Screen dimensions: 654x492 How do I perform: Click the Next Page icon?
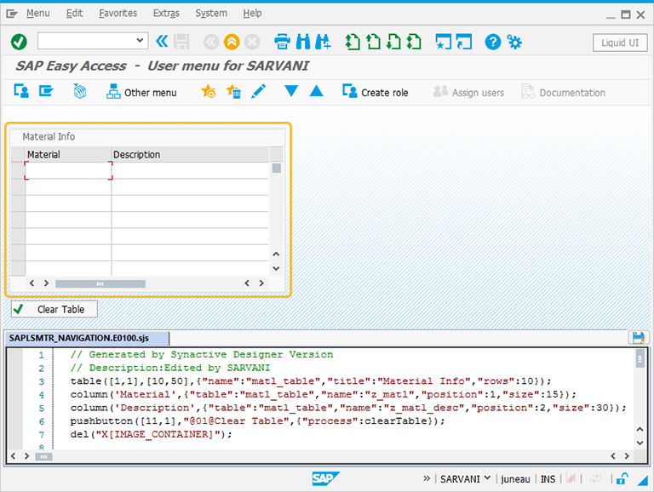point(393,42)
